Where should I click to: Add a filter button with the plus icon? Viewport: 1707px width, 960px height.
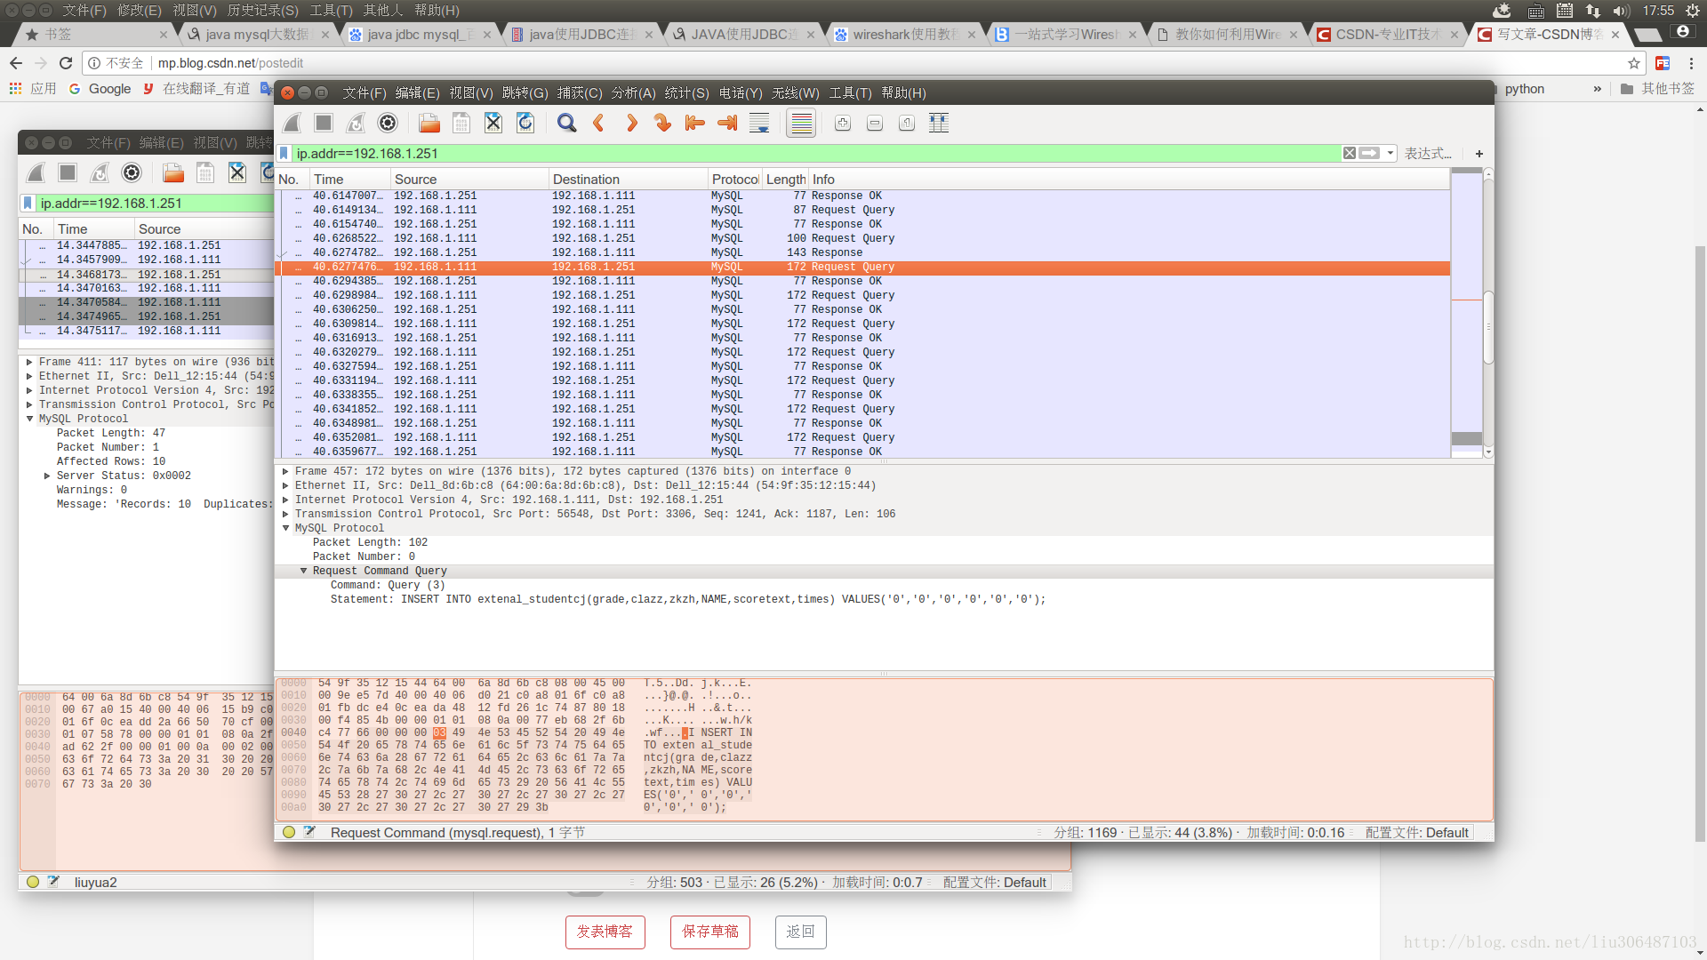1479,154
